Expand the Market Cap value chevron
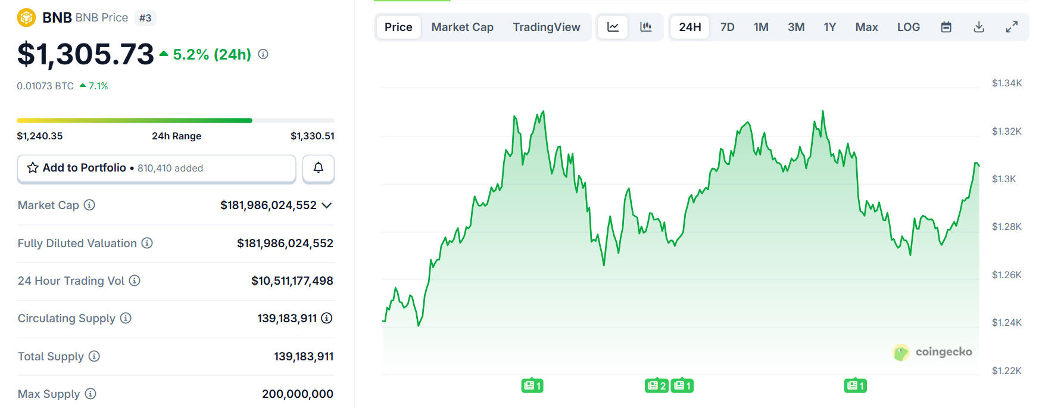This screenshot has height=408, width=1039. (326, 205)
